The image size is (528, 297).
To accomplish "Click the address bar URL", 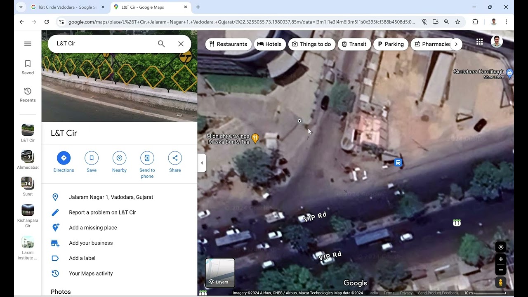I will click(241, 22).
